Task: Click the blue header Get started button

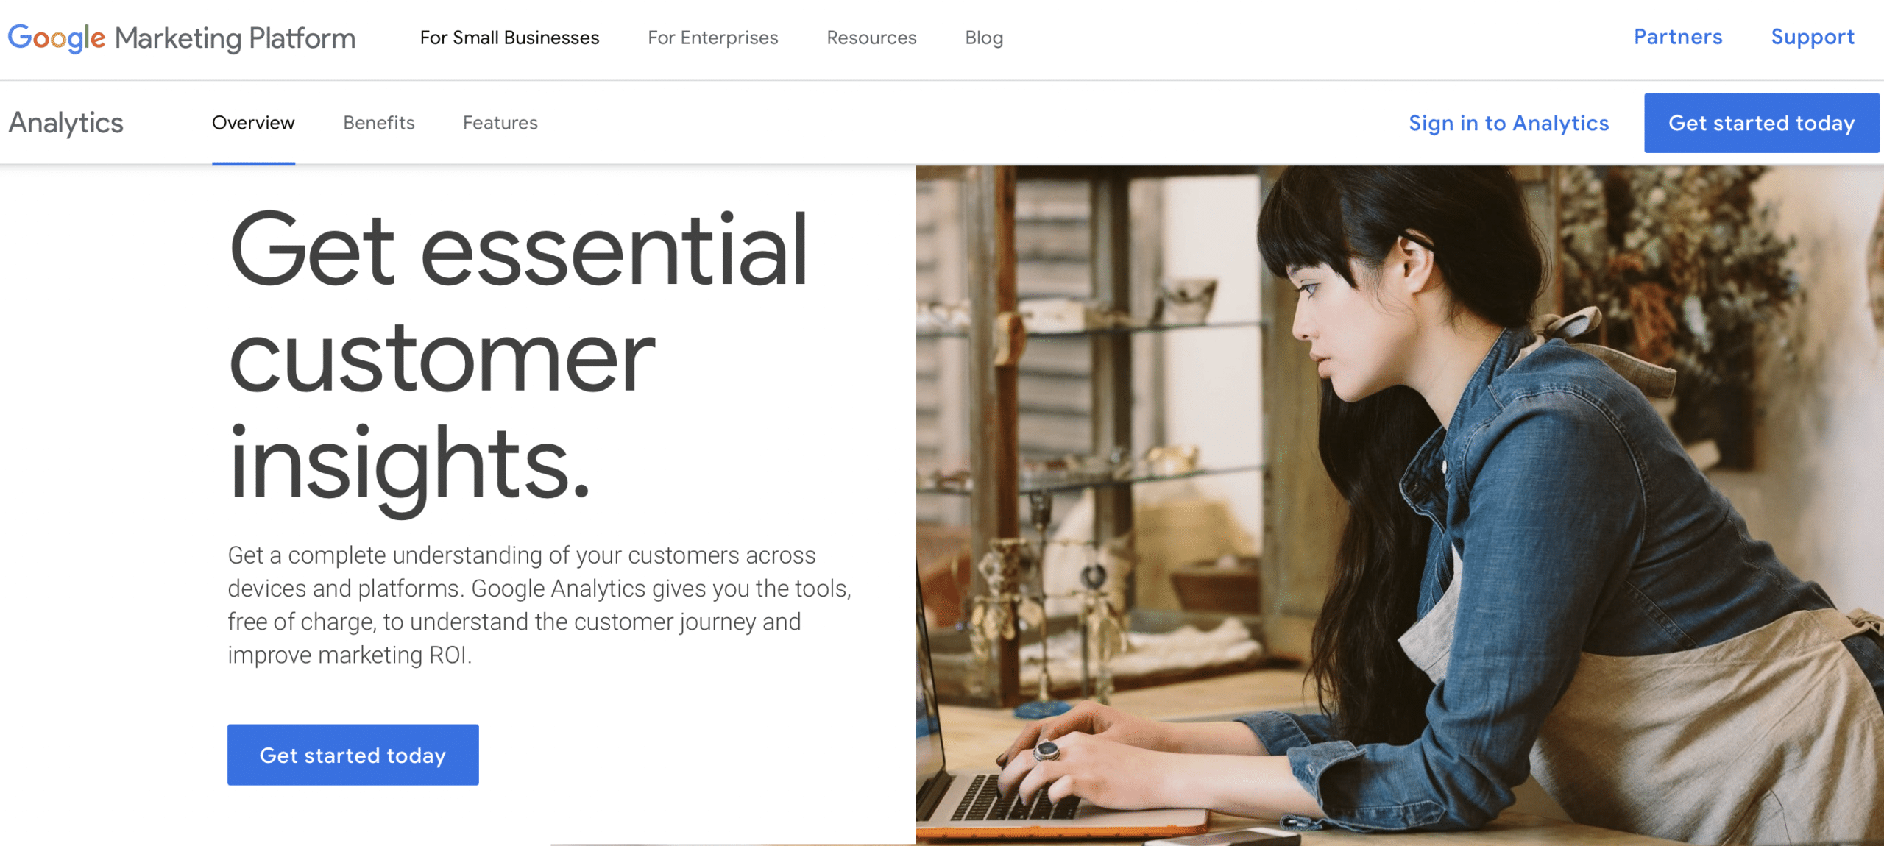Action: [1758, 123]
